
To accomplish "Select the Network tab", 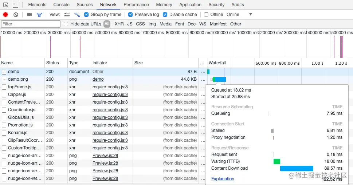I will (108, 5).
